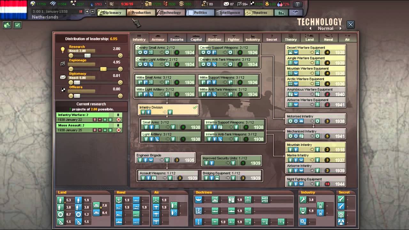
Task: Click the atom icon under Secret
Action: coord(341,214)
